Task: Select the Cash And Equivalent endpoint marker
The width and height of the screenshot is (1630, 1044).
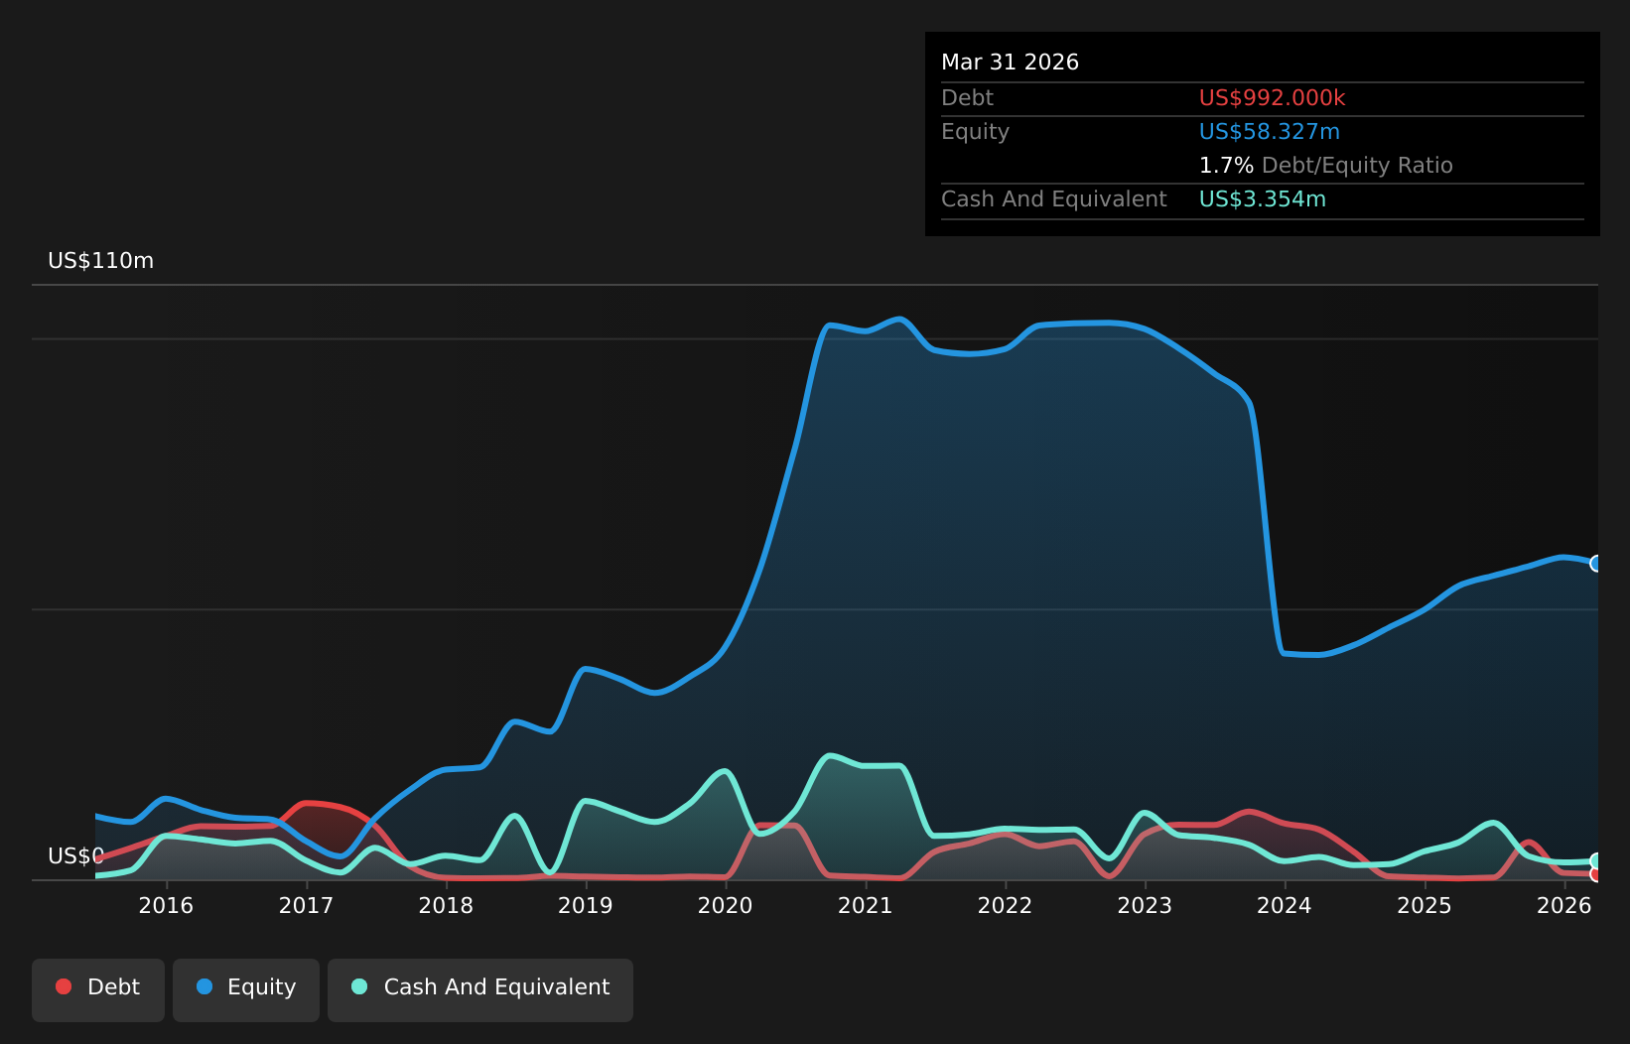Action: (x=1597, y=860)
